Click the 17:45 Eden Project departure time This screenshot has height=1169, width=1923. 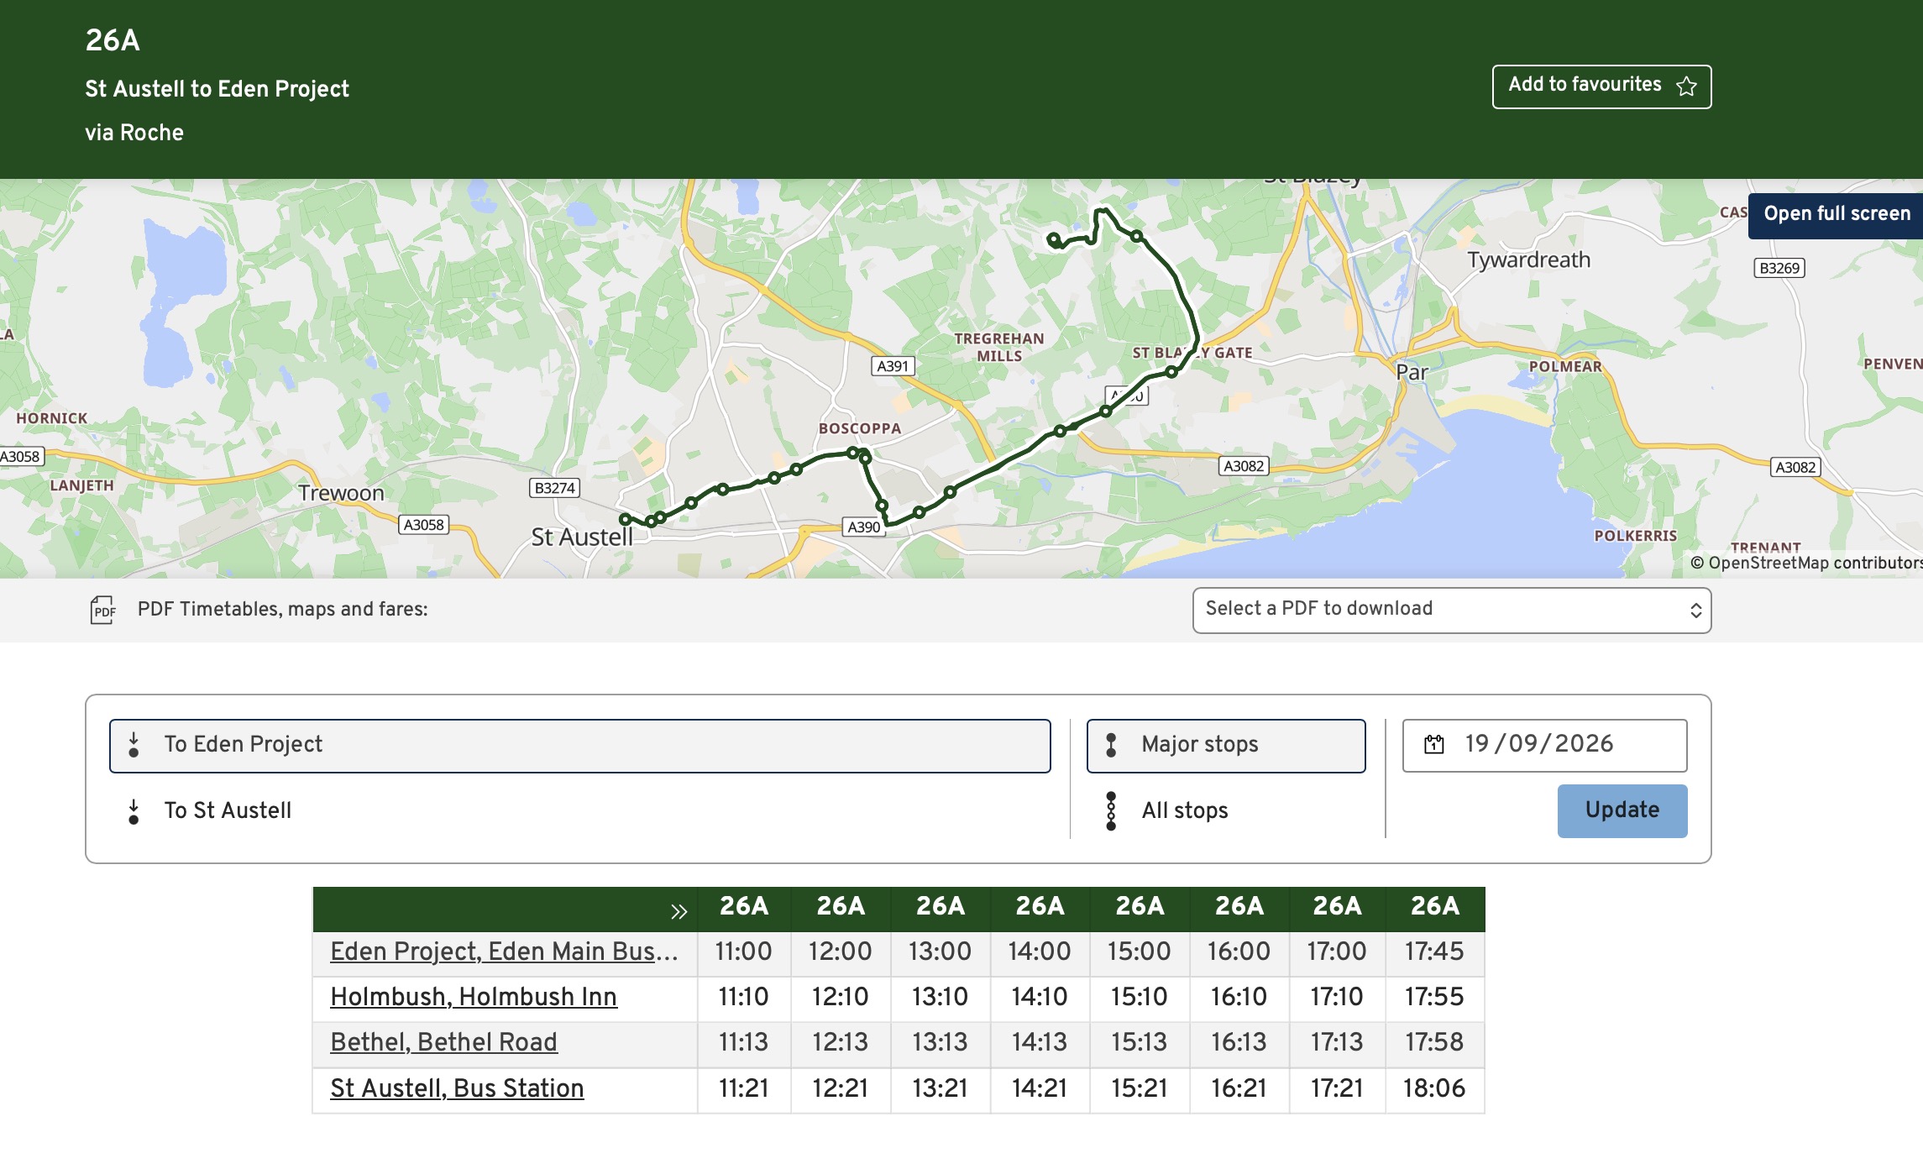tap(1433, 951)
